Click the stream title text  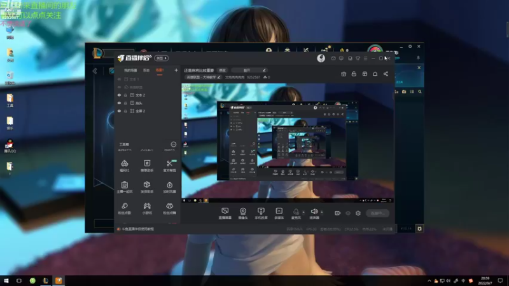coord(199,70)
